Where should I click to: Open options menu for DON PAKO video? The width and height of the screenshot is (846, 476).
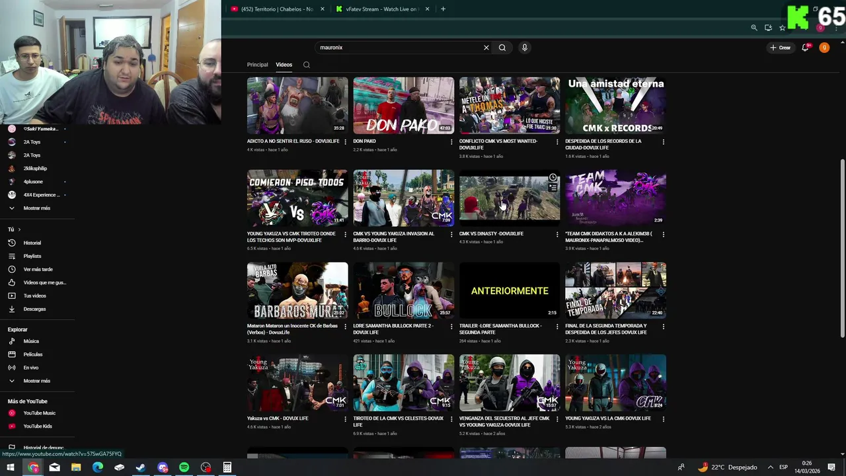point(451,141)
